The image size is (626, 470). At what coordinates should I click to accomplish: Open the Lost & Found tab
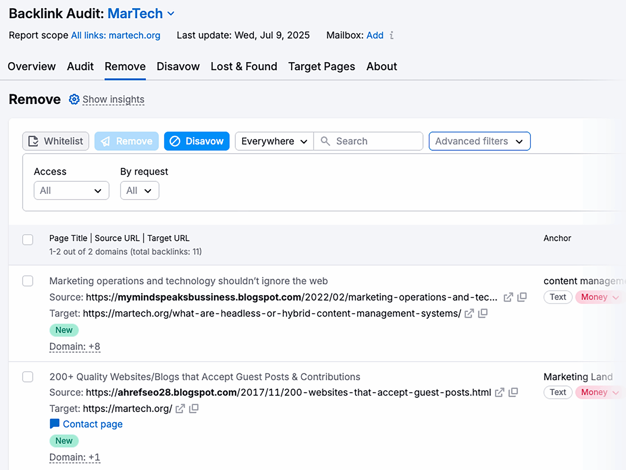pos(244,66)
